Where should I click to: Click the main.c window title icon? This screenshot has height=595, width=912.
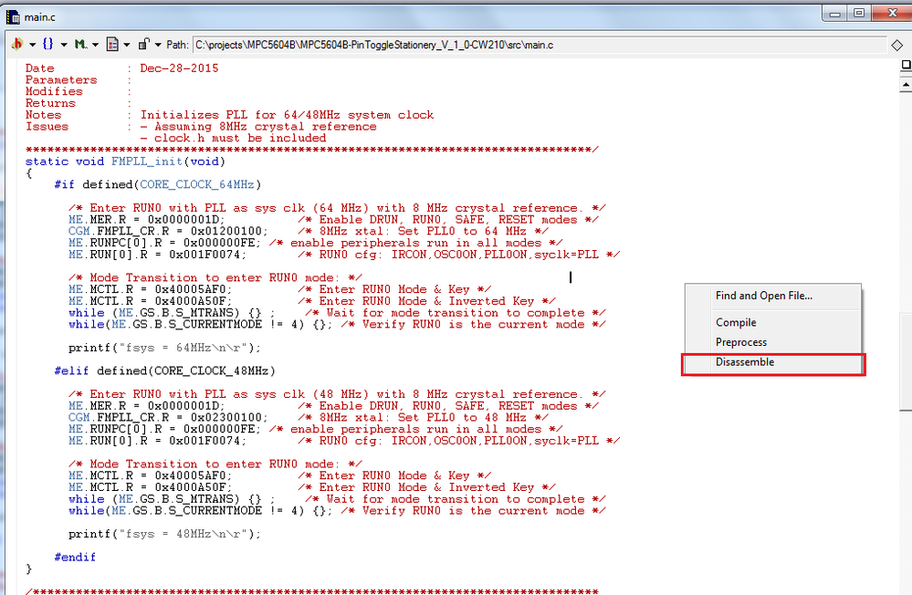pos(12,16)
